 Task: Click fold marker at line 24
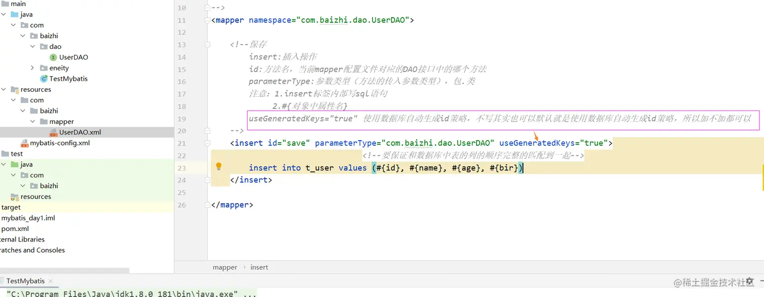pyautogui.click(x=207, y=180)
